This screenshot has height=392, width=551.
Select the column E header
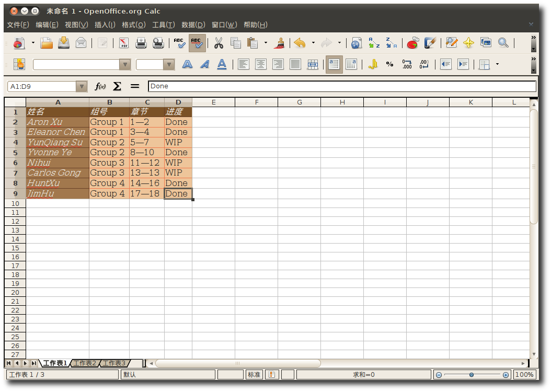click(213, 102)
